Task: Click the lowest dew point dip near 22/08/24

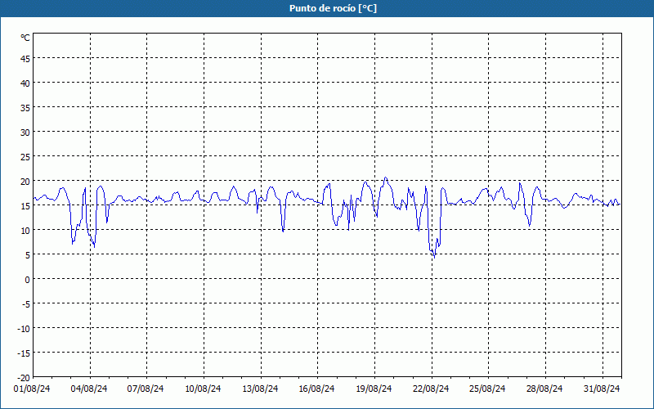Action: (434, 258)
